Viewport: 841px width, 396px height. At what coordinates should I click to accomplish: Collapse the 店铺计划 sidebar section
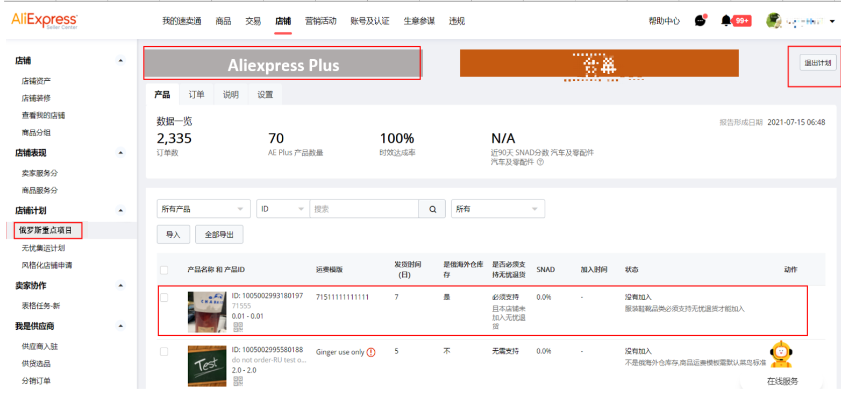coord(121,210)
